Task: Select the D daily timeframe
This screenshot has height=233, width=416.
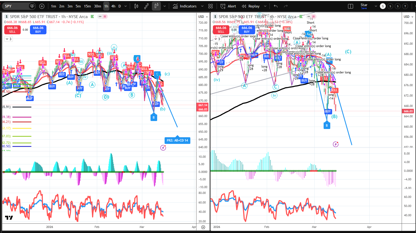Action: pyautogui.click(x=120, y=6)
